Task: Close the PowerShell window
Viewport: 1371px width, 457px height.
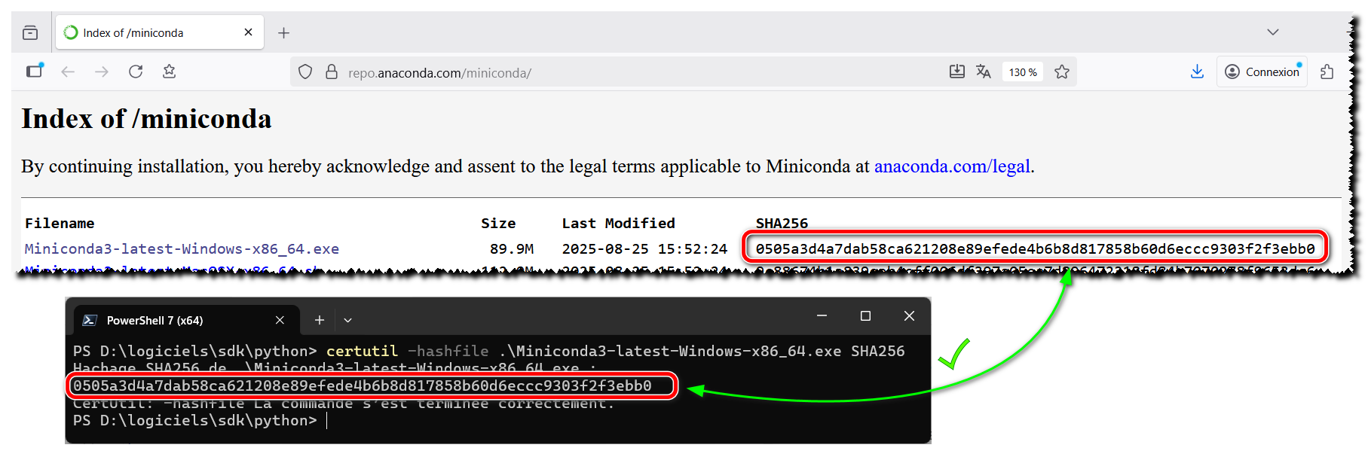Action: (909, 315)
